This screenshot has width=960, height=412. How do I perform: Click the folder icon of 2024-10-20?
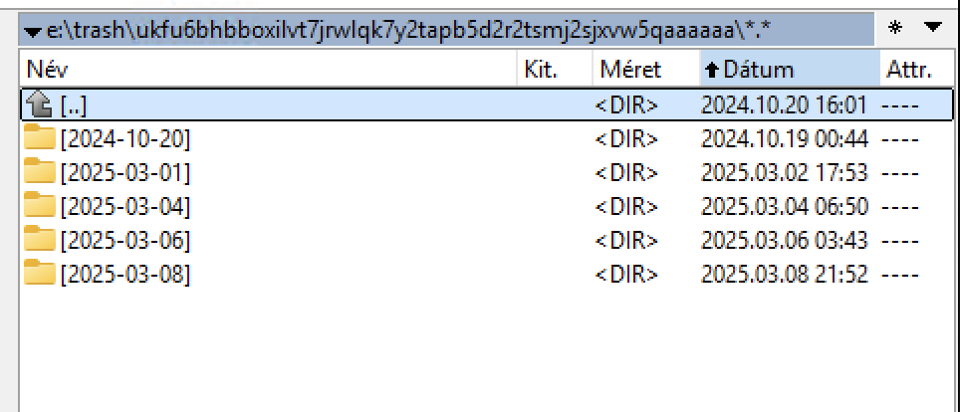39,138
